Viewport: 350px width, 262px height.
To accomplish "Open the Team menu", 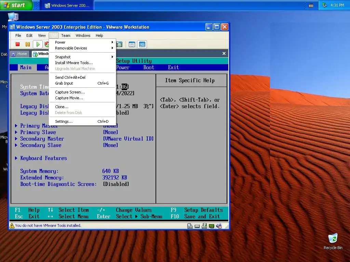I will [66, 35].
